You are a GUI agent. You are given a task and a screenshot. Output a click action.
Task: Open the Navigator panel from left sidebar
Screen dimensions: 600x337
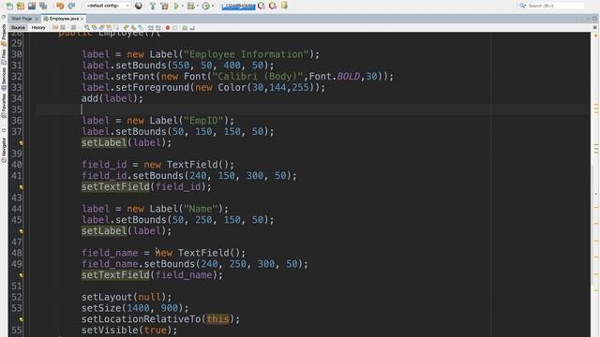[4, 149]
